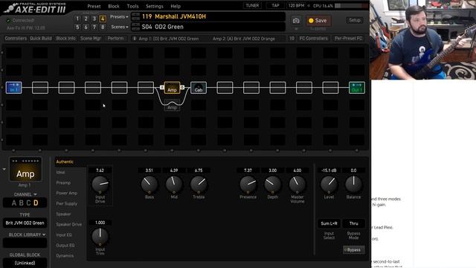Open Setup
The width and height of the screenshot is (476, 268).
(355, 20)
